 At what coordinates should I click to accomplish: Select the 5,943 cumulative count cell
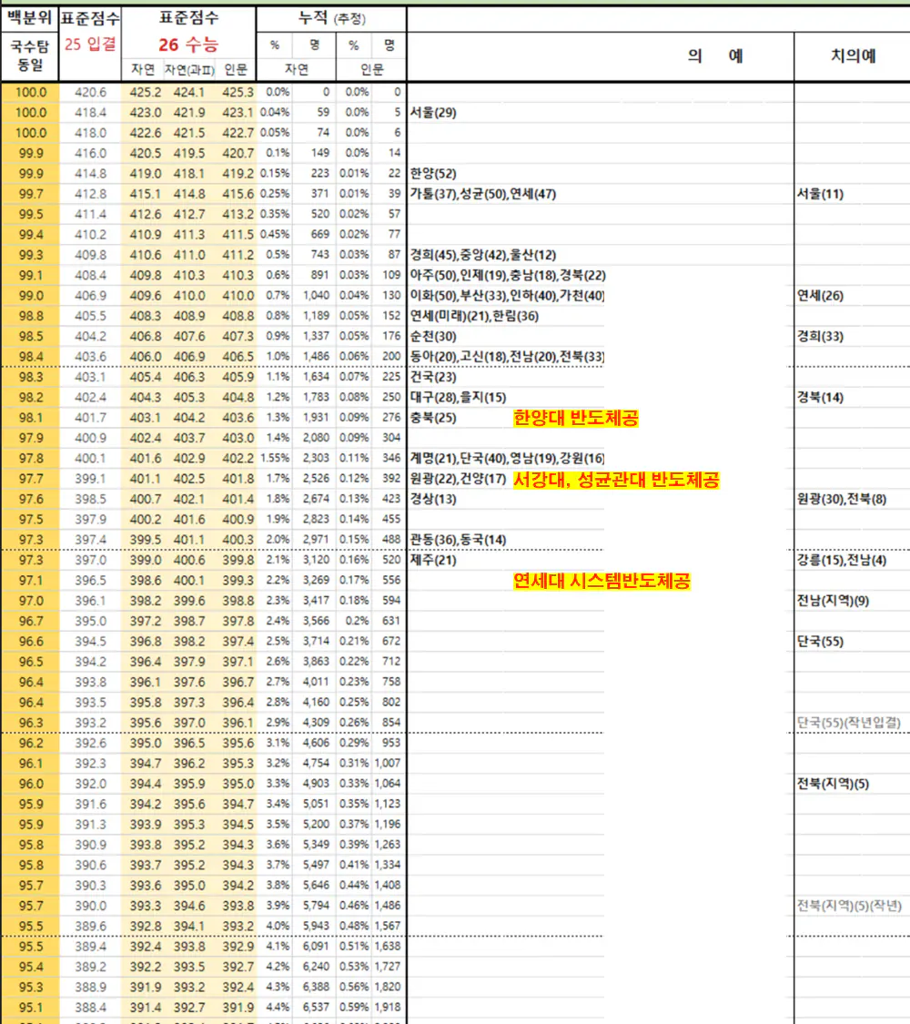pos(316,926)
